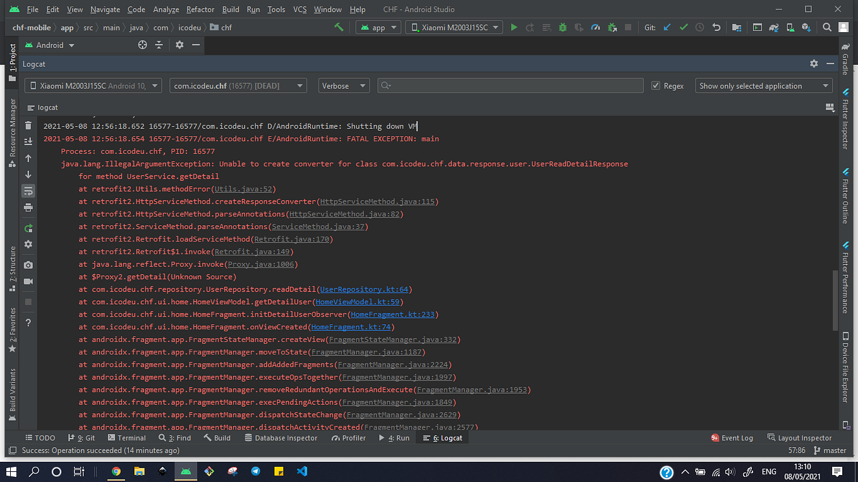The width and height of the screenshot is (858, 482).
Task: Open the Refactor menu
Action: (x=200, y=9)
